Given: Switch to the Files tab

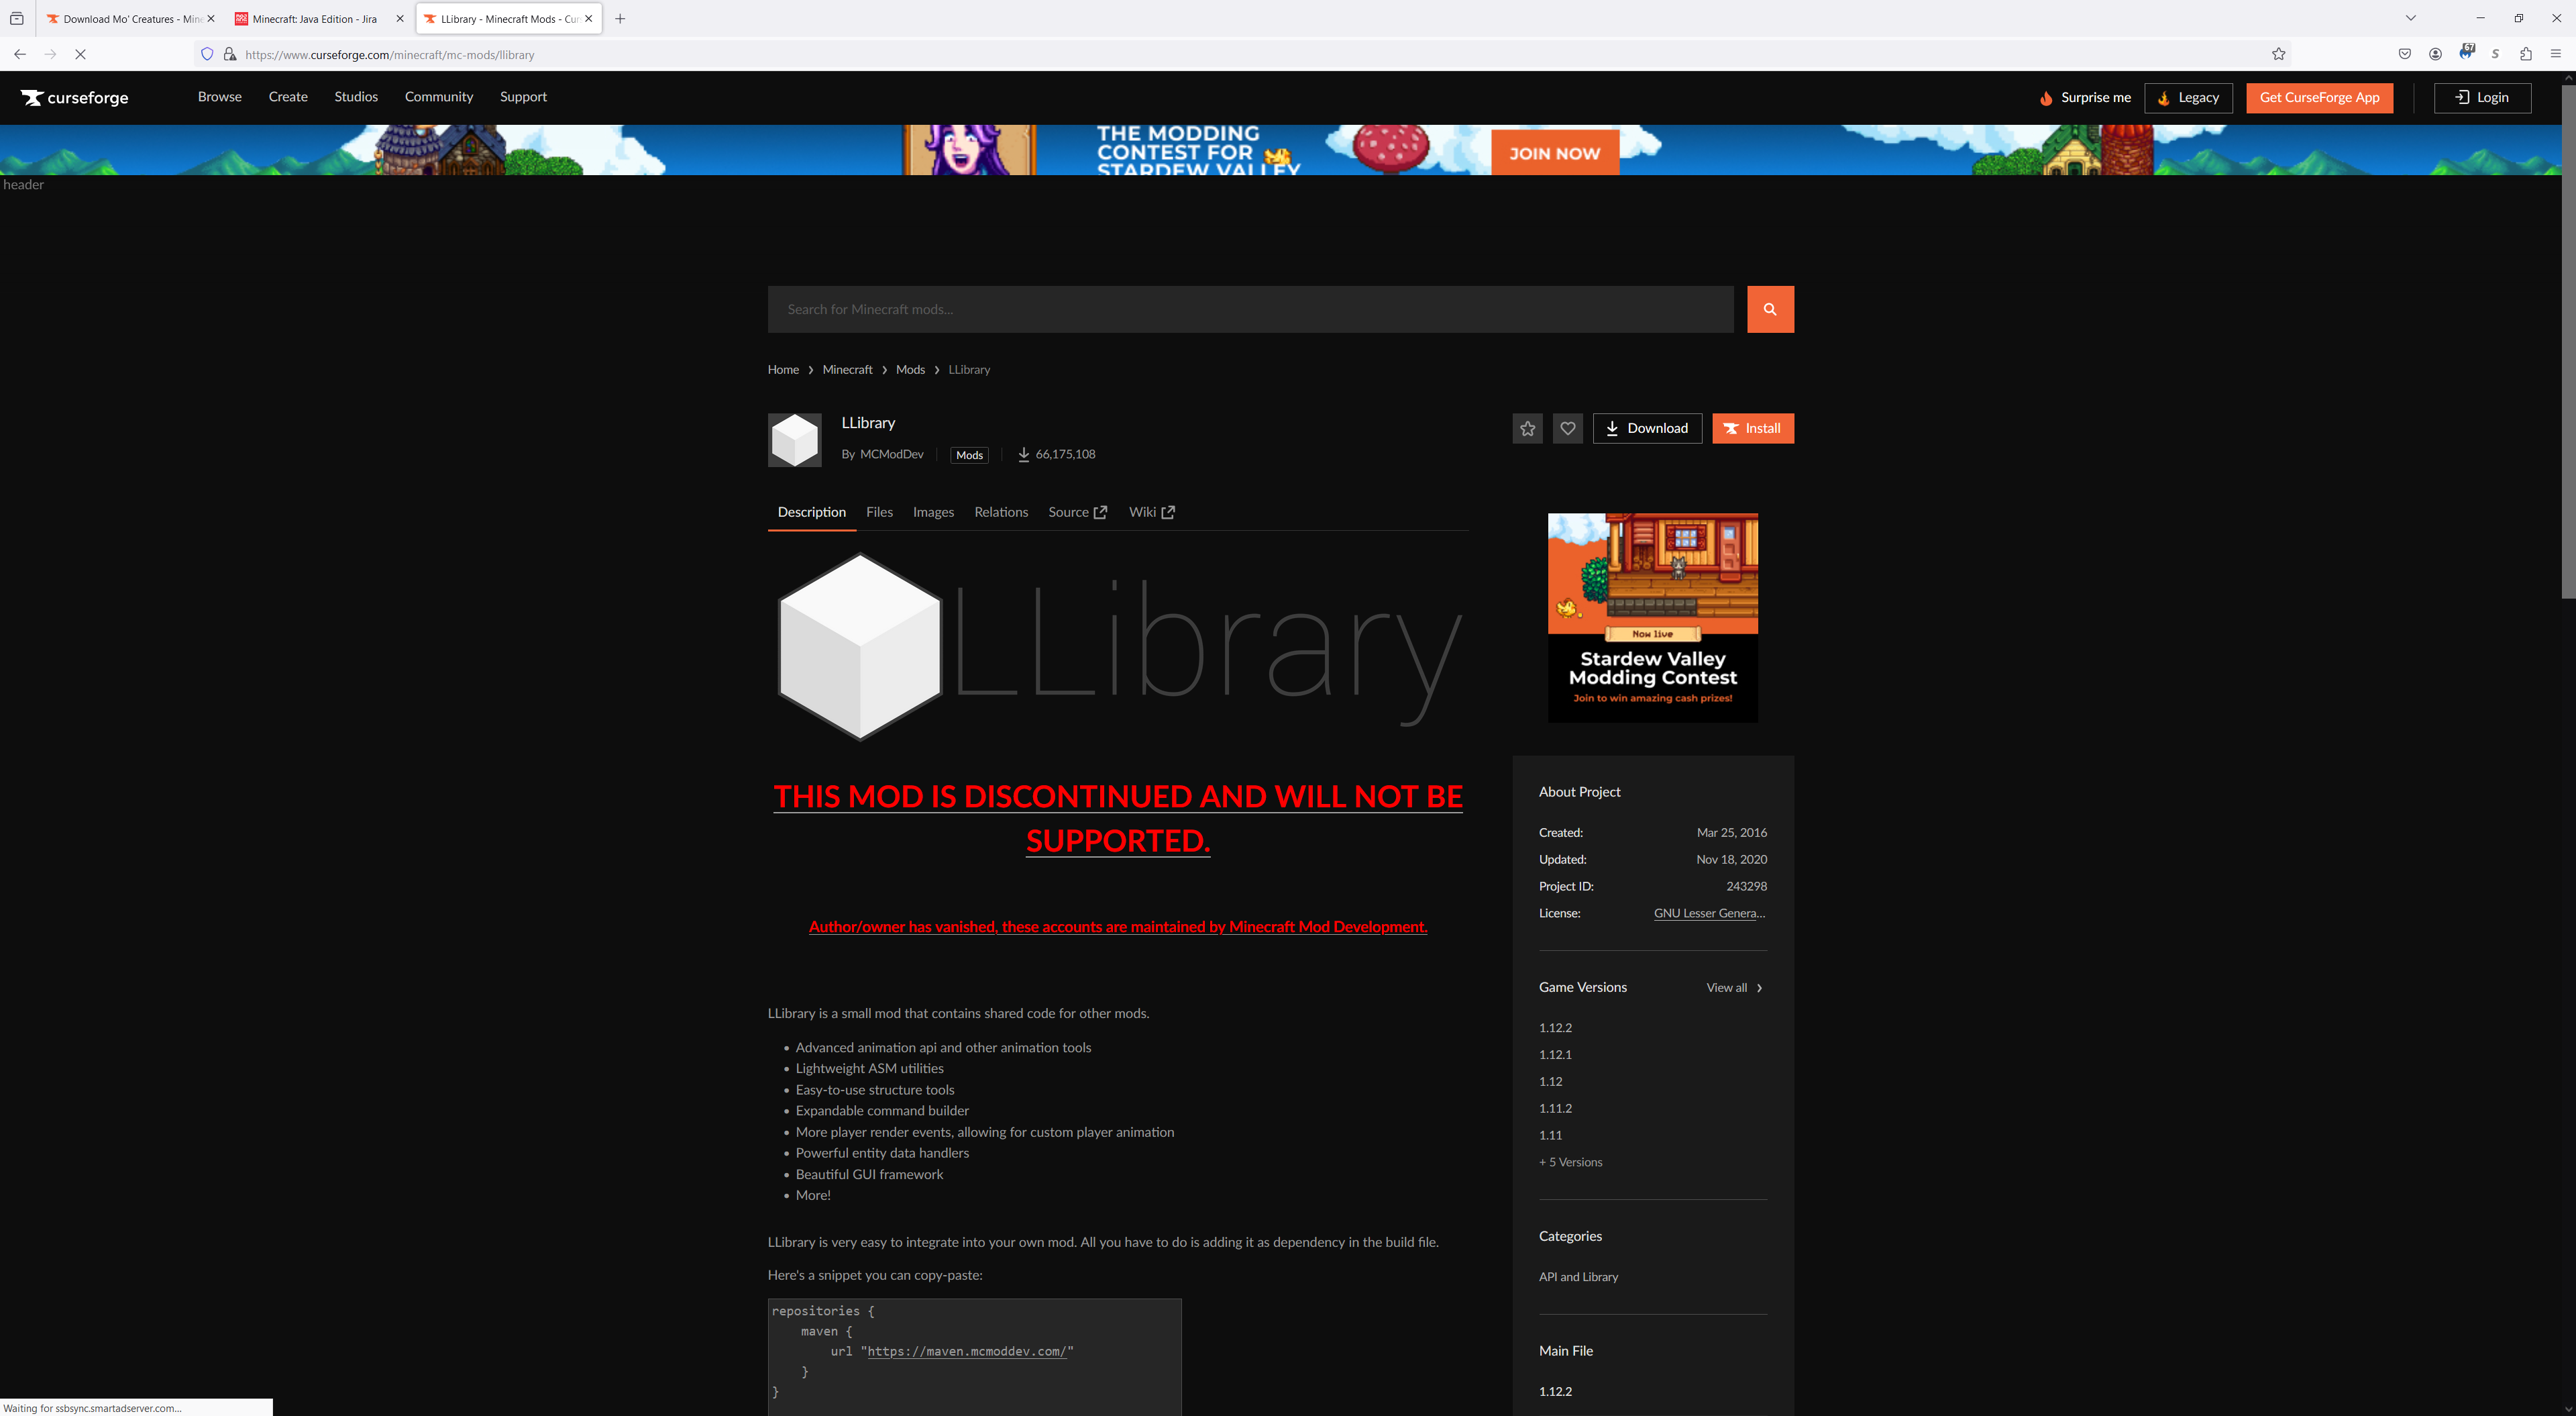Looking at the screenshot, I should coord(879,512).
